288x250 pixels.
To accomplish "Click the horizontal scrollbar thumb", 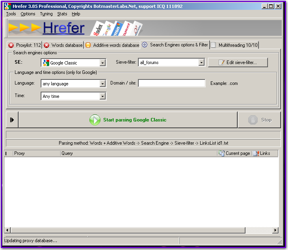I will pyautogui.click(x=128, y=230).
